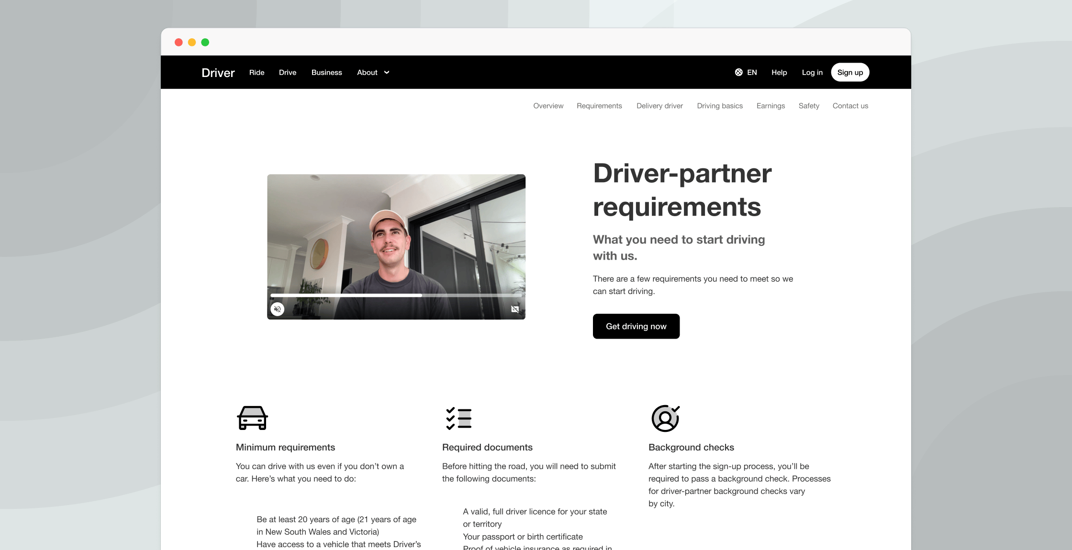Click the Background checks heading
Viewport: 1072px width, 550px height.
[691, 447]
